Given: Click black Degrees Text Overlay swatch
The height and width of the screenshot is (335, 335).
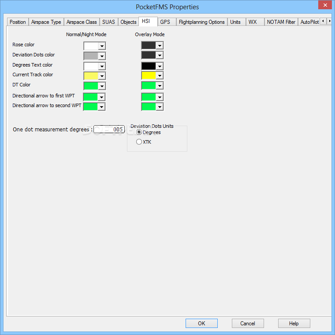Looking at the screenshot, I should click(149, 66).
